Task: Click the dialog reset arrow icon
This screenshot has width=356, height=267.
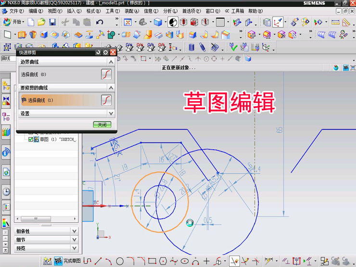Action: point(98,52)
